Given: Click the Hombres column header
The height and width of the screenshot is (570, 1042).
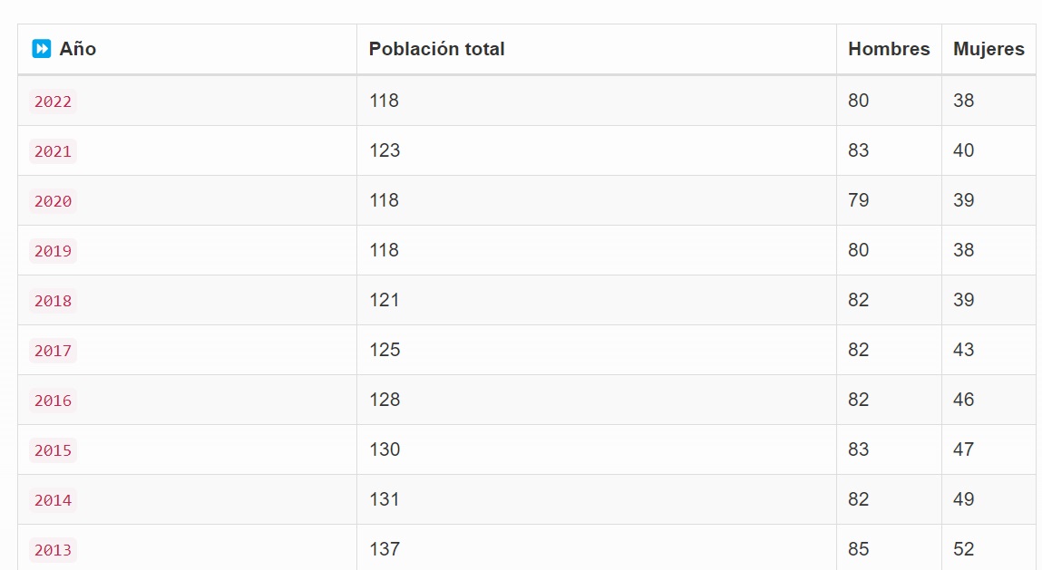Looking at the screenshot, I should pyautogui.click(x=889, y=49).
